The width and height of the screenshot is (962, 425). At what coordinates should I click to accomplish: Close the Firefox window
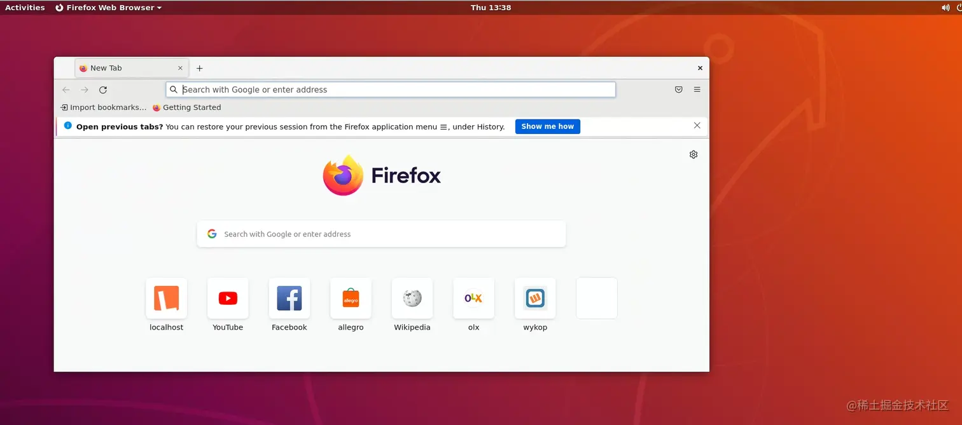(x=700, y=68)
